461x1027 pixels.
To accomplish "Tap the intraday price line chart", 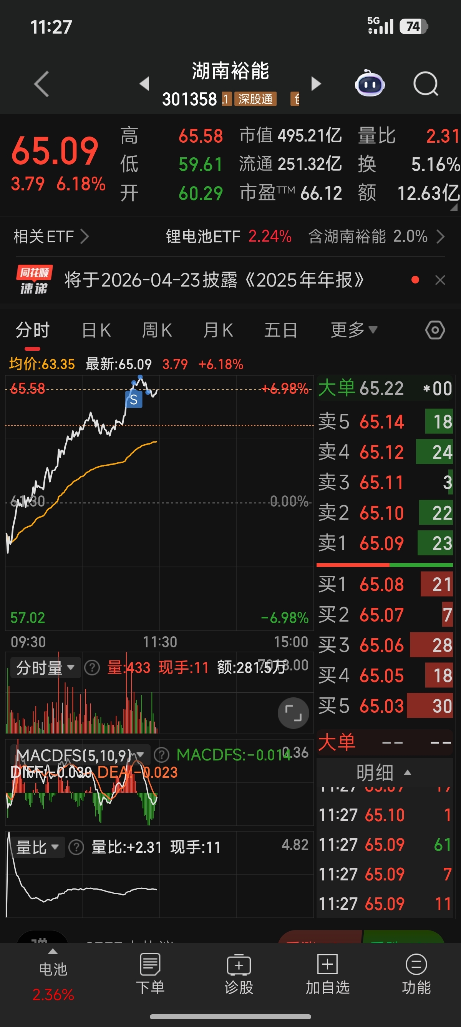I will 159,502.
